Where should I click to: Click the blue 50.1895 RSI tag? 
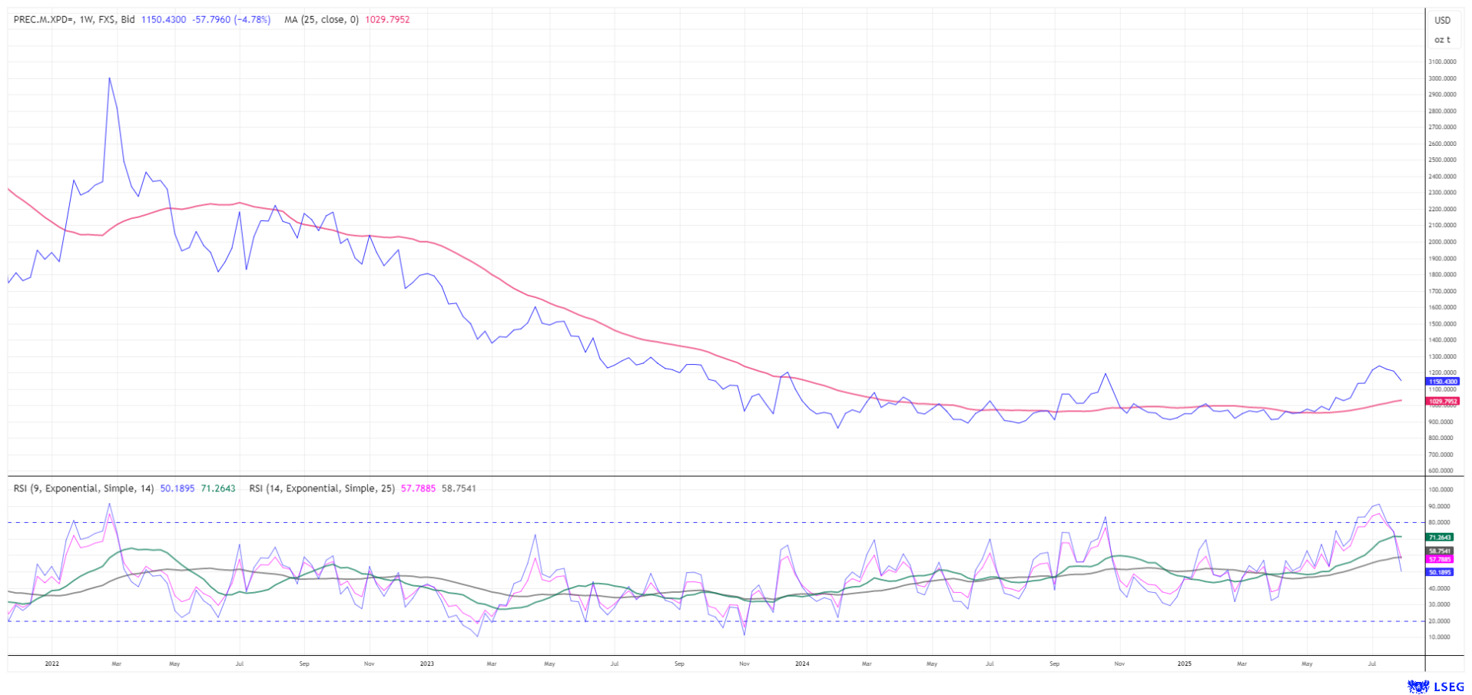pyautogui.click(x=1439, y=572)
